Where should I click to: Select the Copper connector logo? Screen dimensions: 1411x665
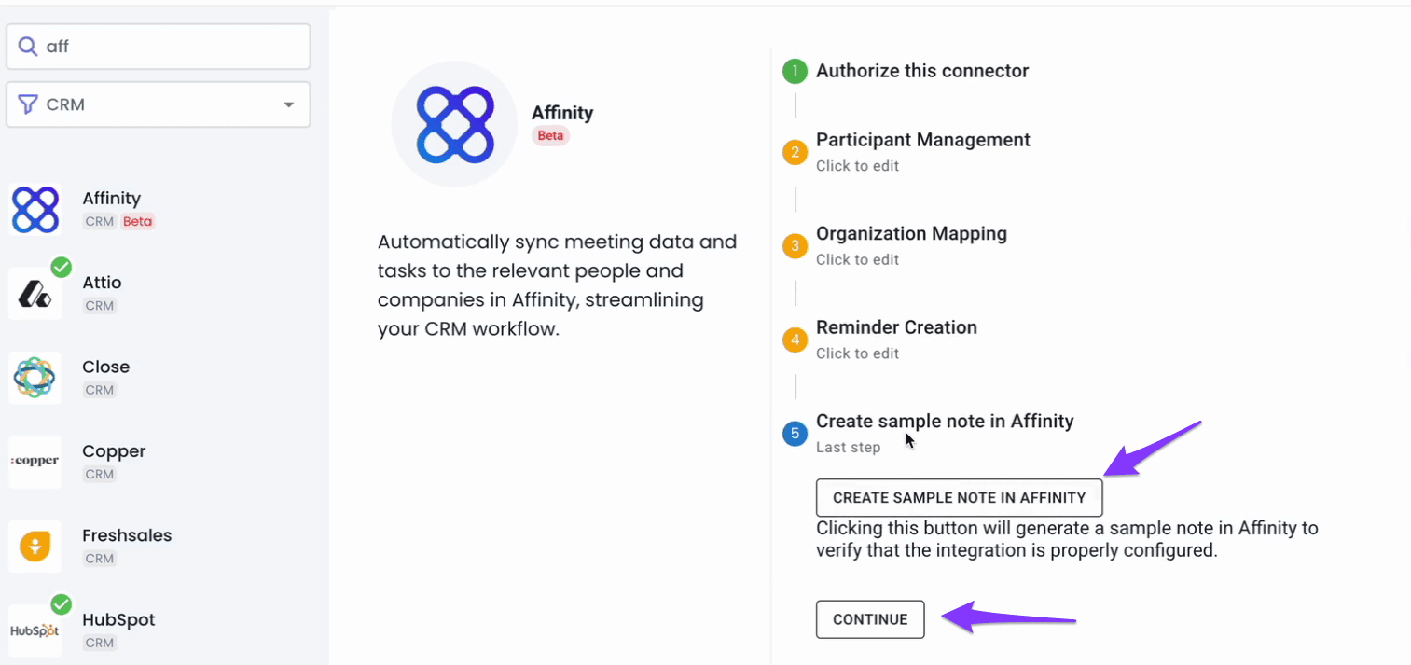[35, 462]
